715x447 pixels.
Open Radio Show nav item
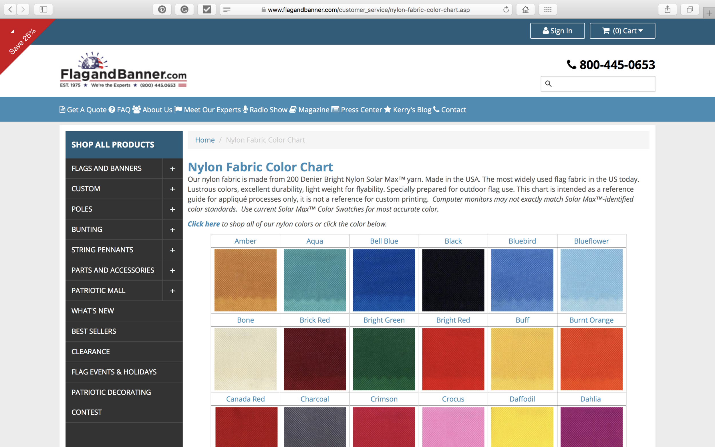pos(265,110)
